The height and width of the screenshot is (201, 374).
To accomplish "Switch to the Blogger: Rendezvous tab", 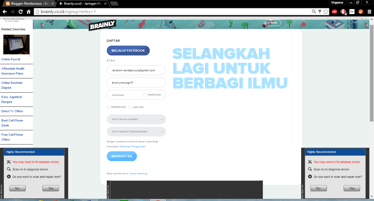I will 29,4.
